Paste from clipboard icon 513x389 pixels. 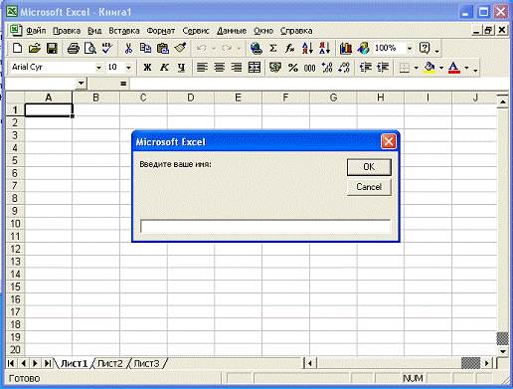[x=163, y=49]
